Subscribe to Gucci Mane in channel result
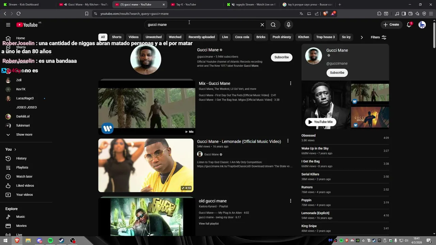This screenshot has height=245, width=436. coord(281,57)
